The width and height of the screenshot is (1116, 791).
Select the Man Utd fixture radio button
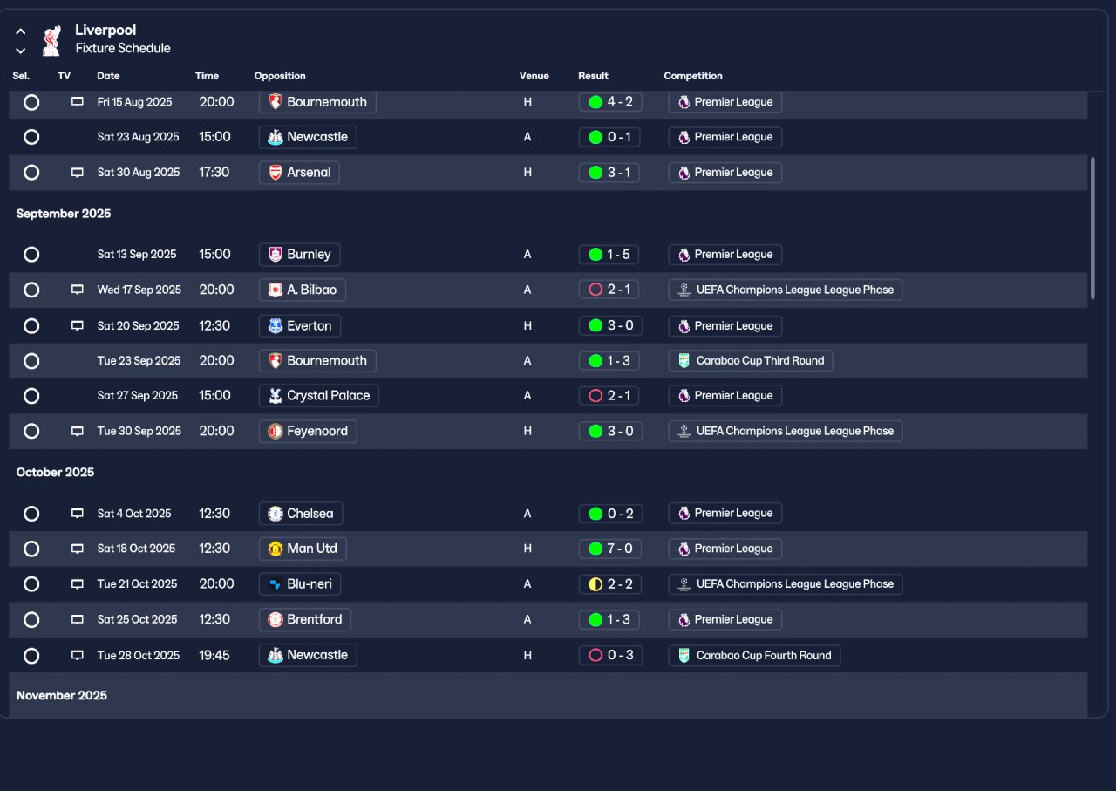pyautogui.click(x=31, y=549)
